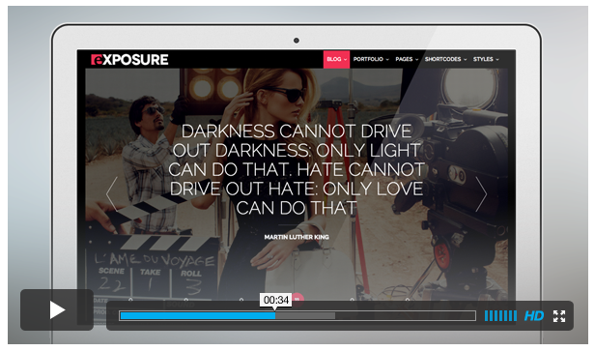Click the blue played portion of timeline

click(198, 315)
